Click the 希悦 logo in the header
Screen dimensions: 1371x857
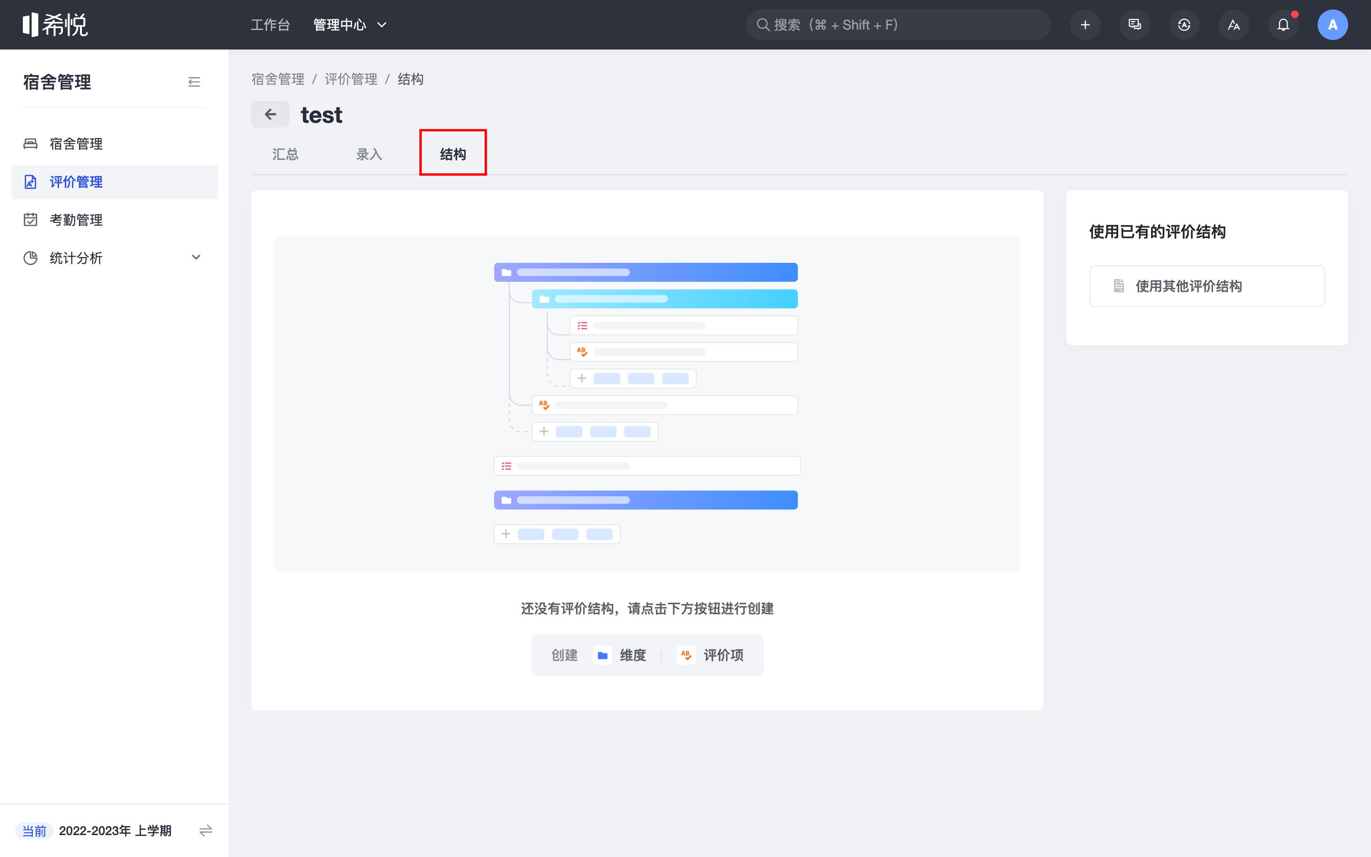click(55, 25)
